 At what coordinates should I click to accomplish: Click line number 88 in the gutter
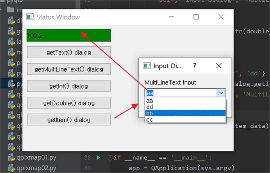click(x=87, y=157)
